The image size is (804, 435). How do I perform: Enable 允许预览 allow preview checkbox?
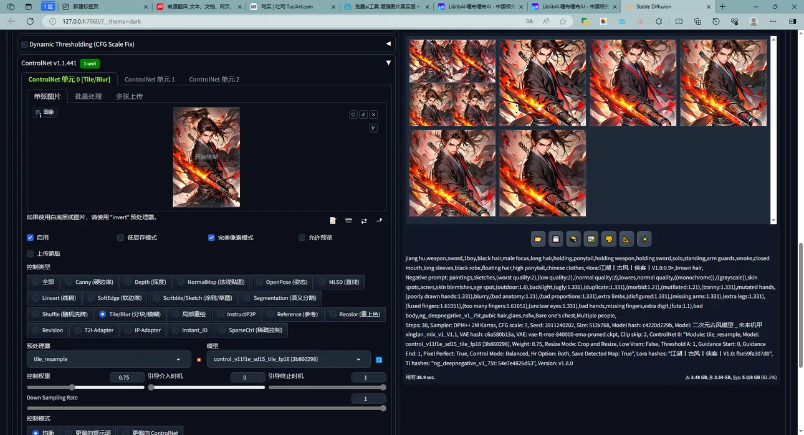pos(302,238)
